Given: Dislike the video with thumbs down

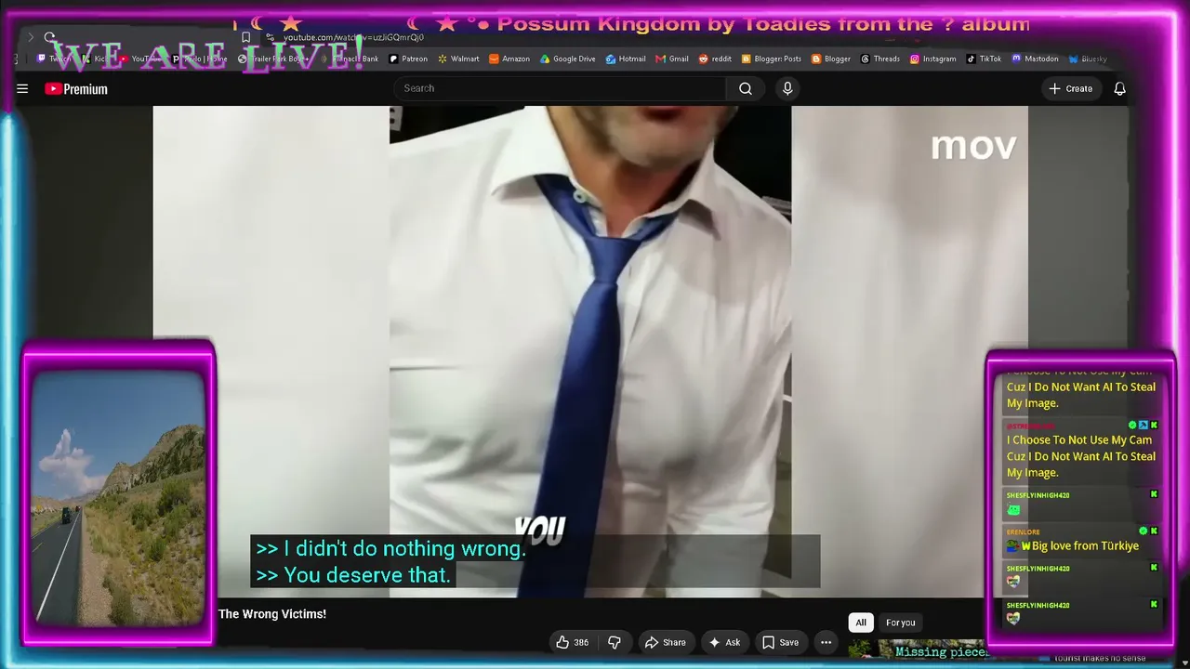Looking at the screenshot, I should click(614, 642).
